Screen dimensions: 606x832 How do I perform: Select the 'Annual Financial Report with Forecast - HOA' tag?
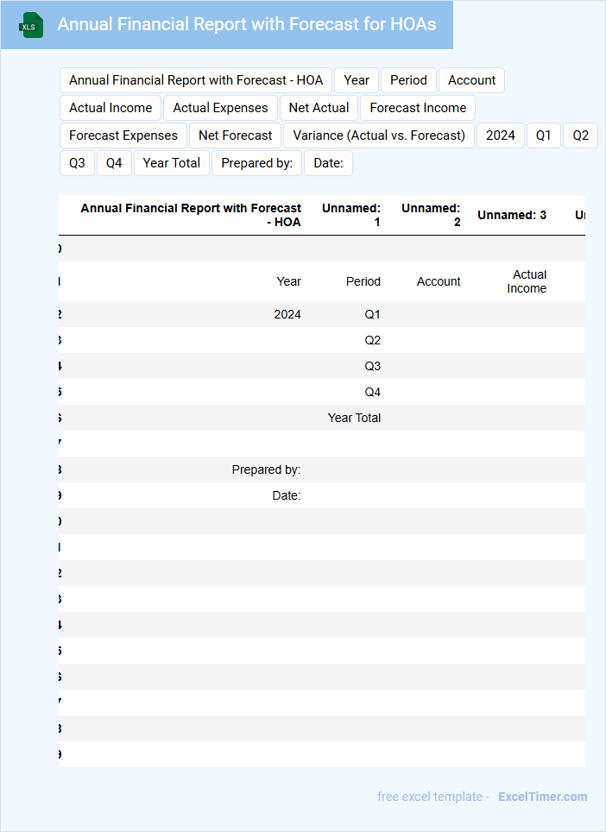(196, 80)
